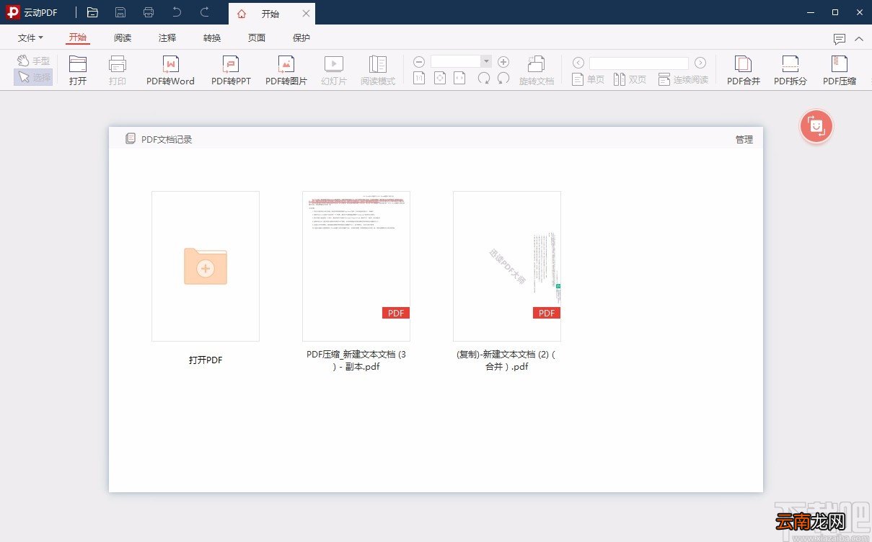The image size is (872, 542).
Task: Select the 保护 ribbon tab
Action: click(x=301, y=38)
